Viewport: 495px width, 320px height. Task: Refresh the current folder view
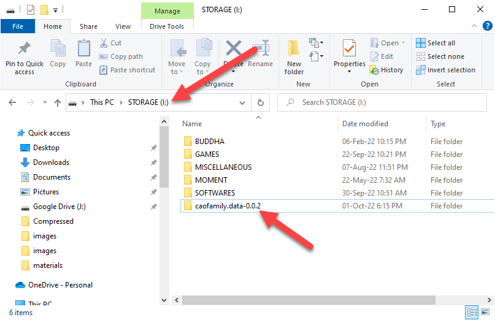point(261,103)
